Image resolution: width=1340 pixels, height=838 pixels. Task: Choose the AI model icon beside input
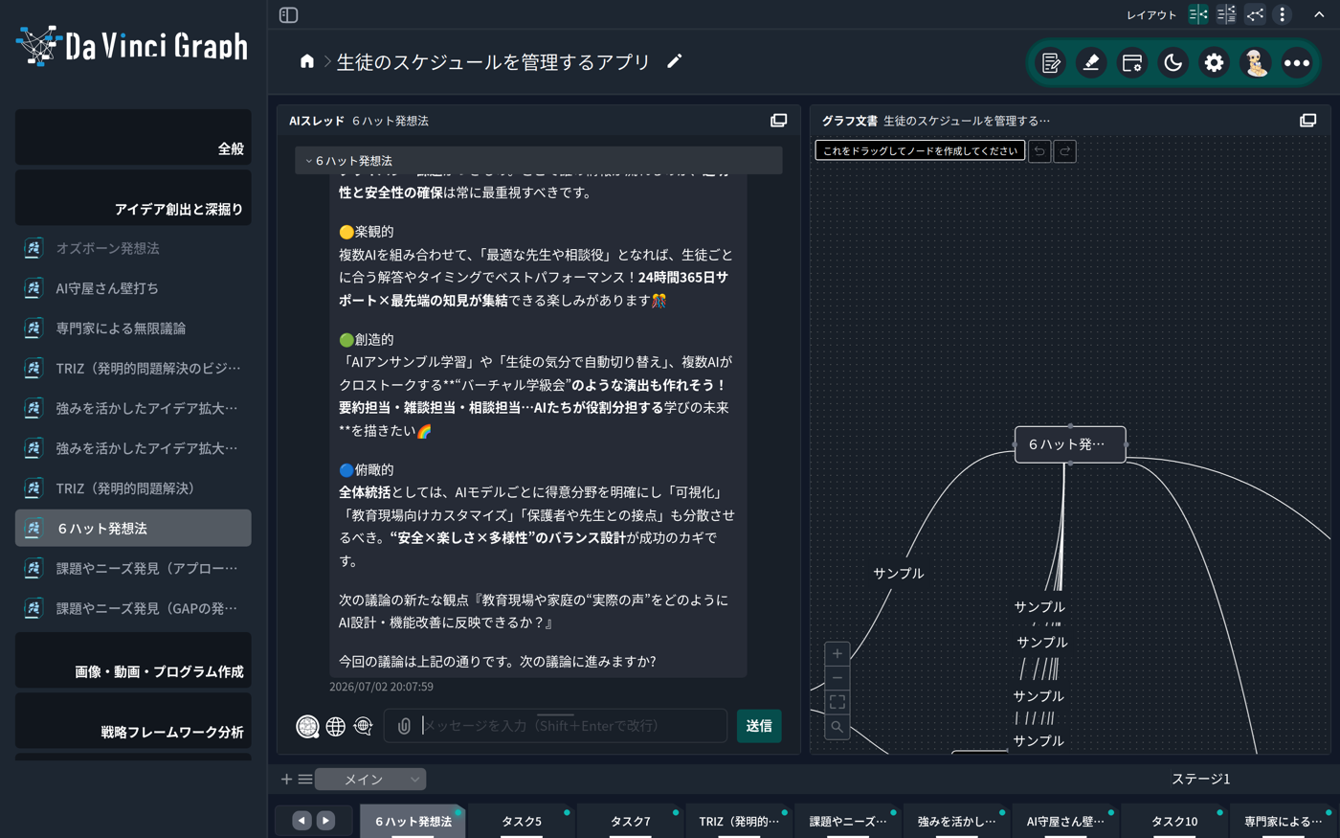point(307,727)
